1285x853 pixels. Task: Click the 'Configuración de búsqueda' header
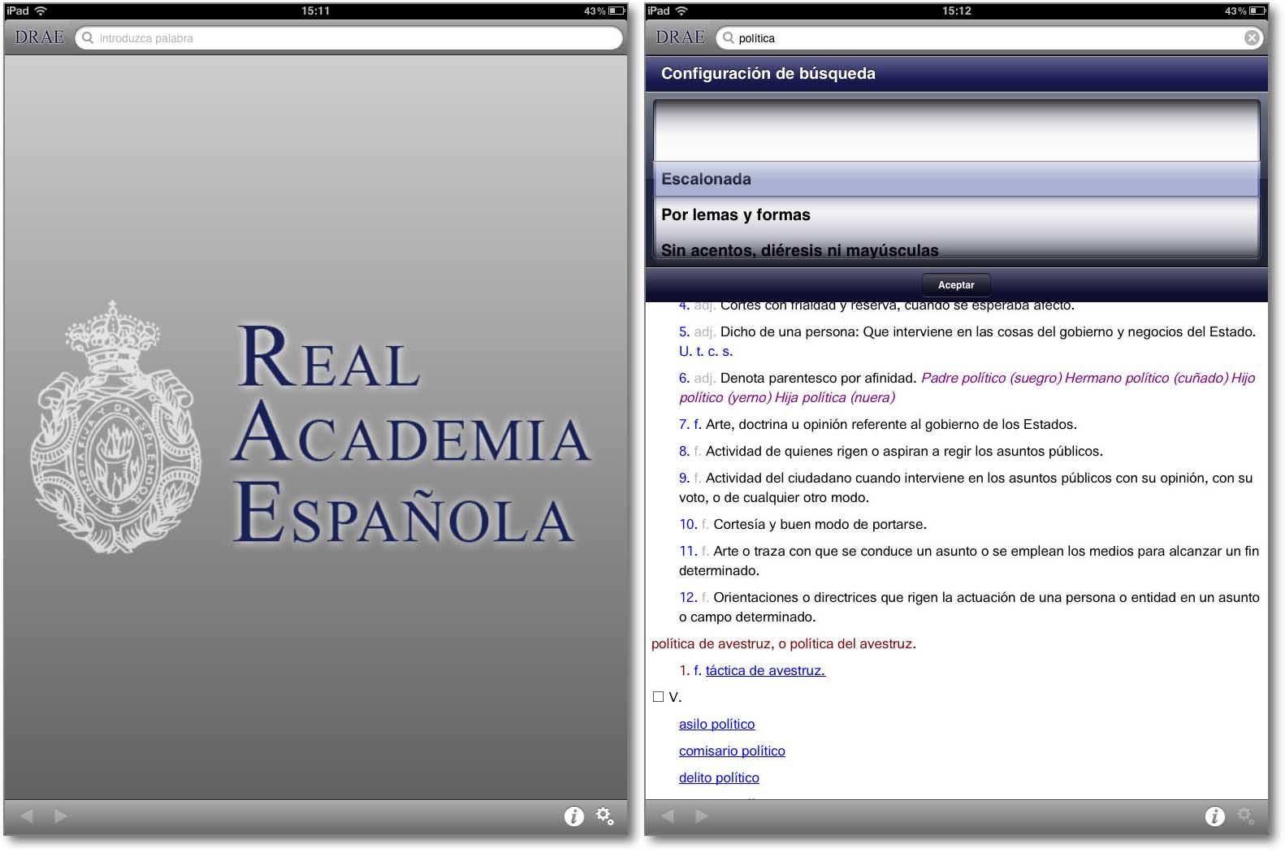[956, 74]
